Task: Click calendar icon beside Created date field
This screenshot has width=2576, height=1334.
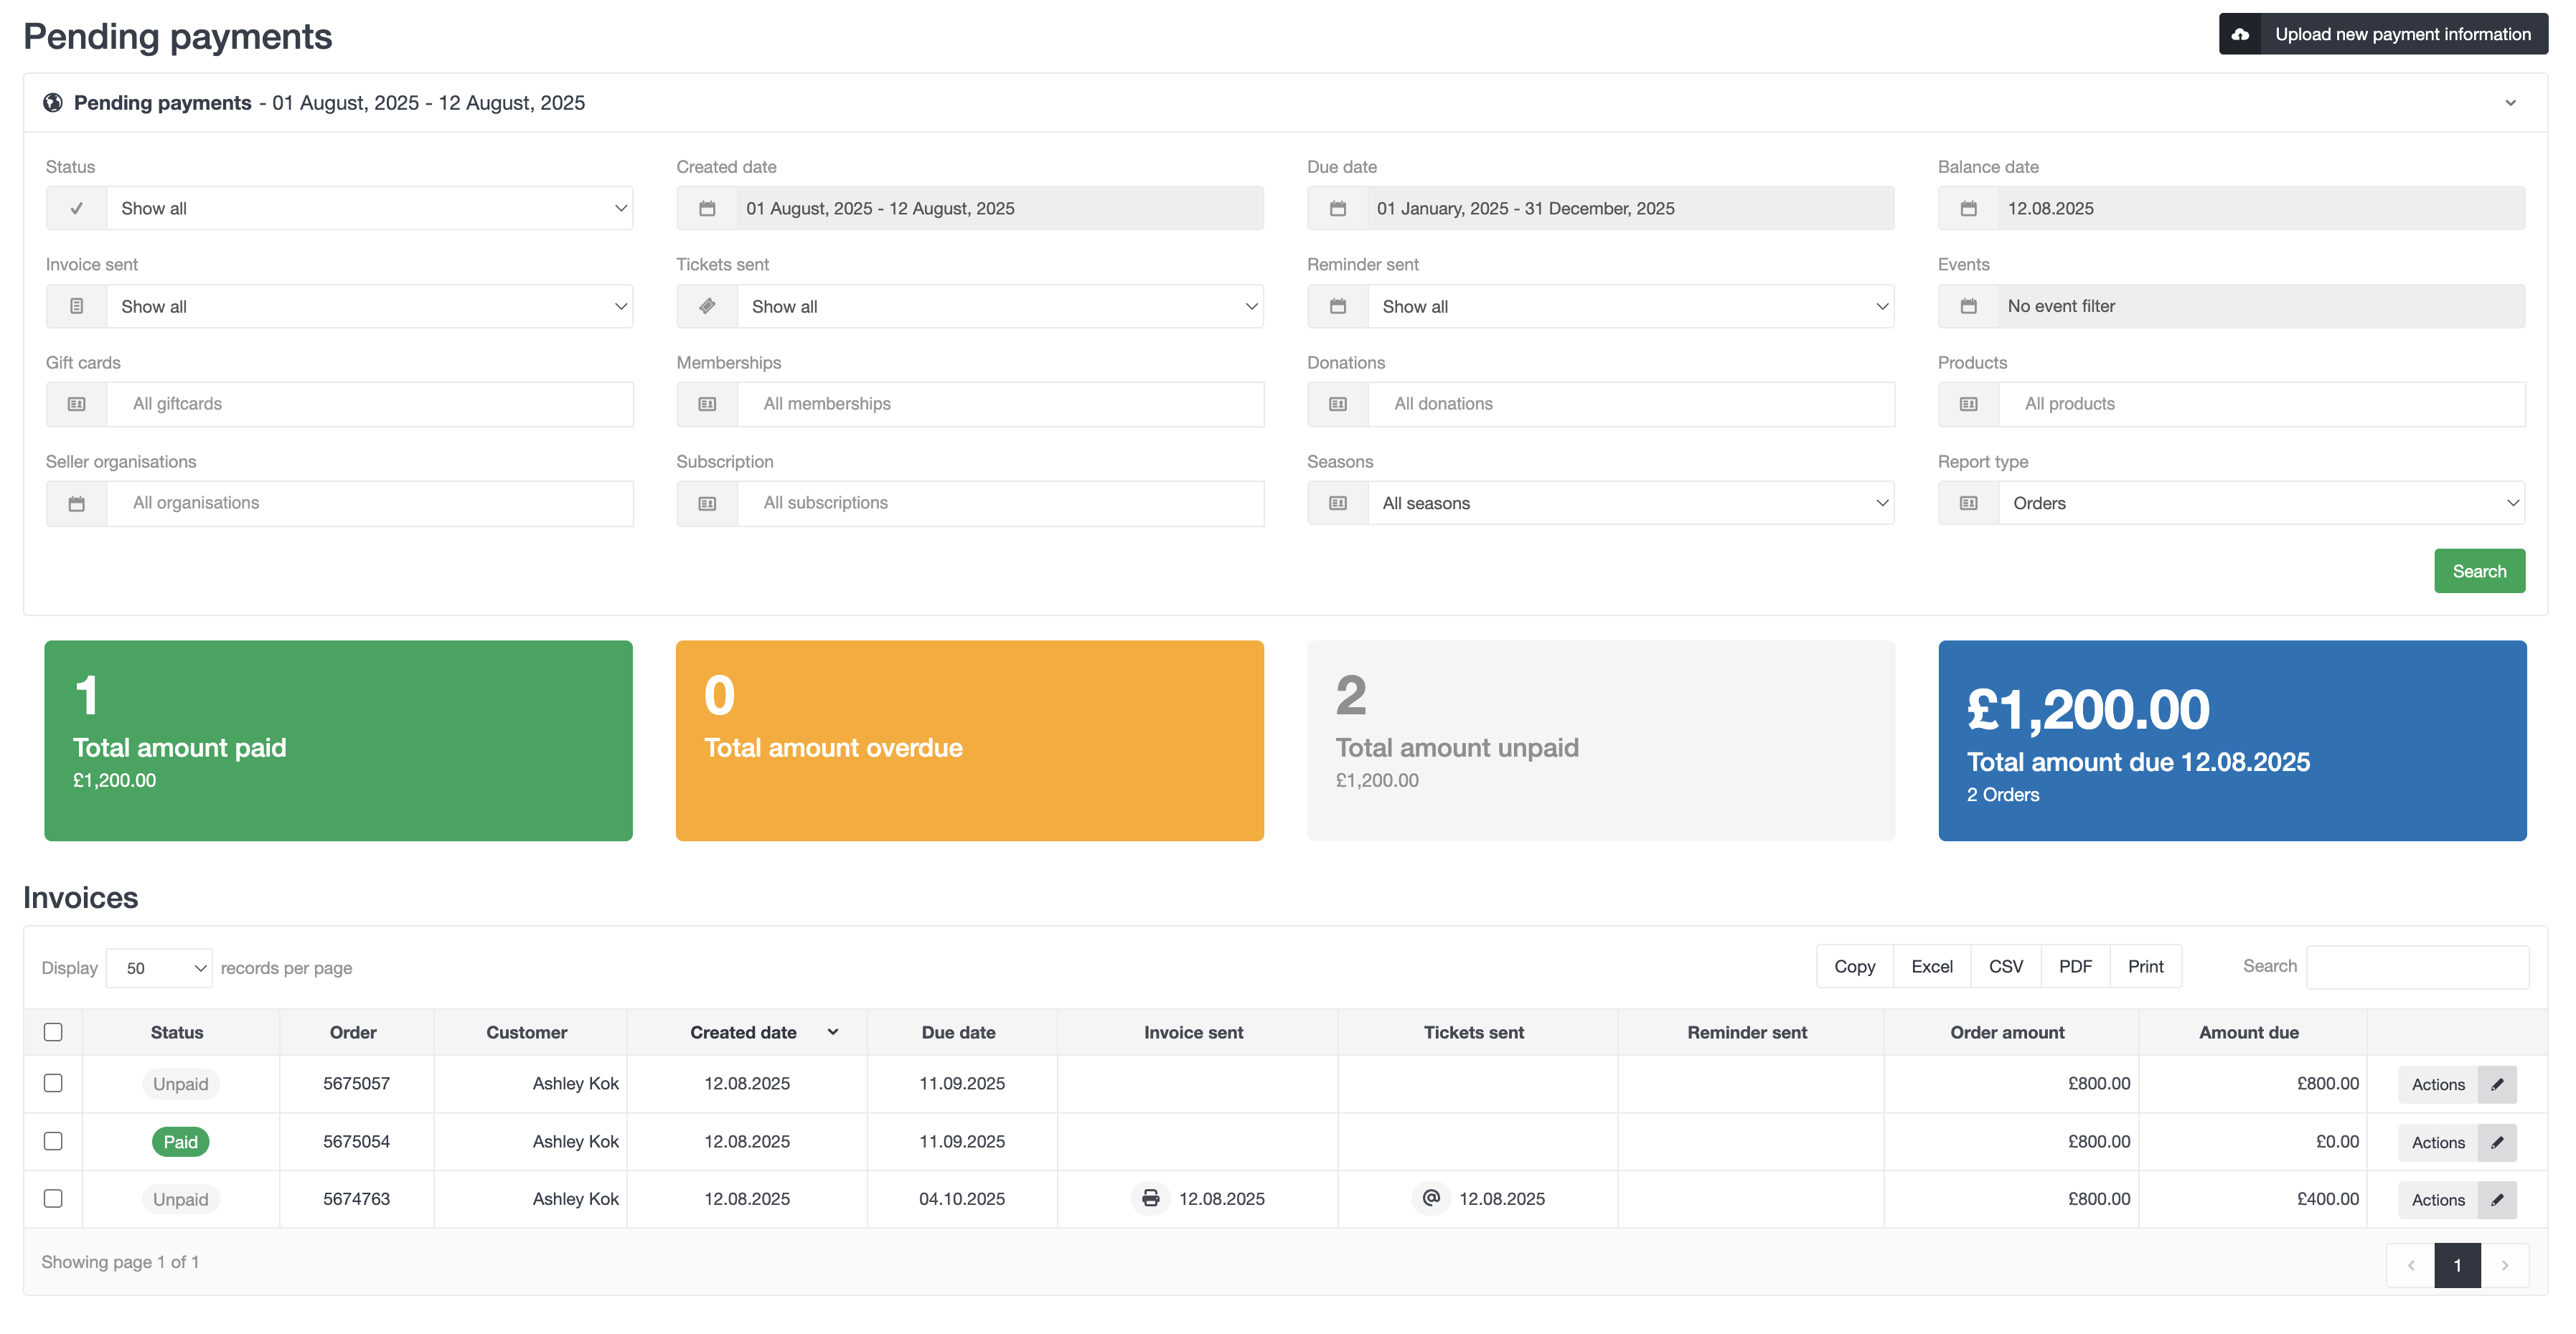Action: [x=707, y=208]
